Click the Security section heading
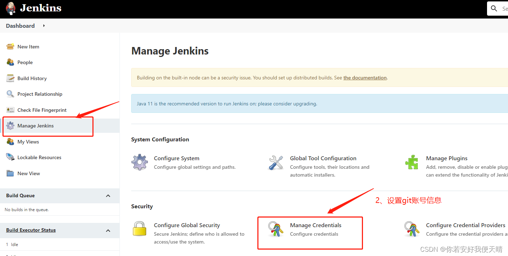 (142, 207)
